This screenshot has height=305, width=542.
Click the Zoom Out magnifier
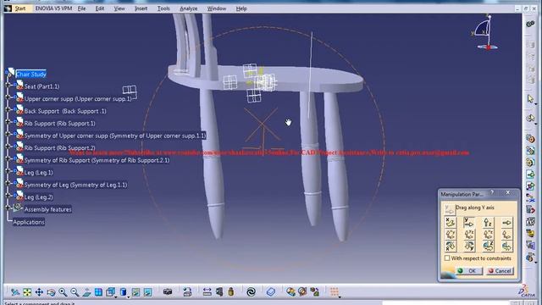pyautogui.click(x=75, y=292)
